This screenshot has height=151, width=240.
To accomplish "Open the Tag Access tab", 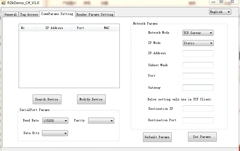I will (29, 14).
